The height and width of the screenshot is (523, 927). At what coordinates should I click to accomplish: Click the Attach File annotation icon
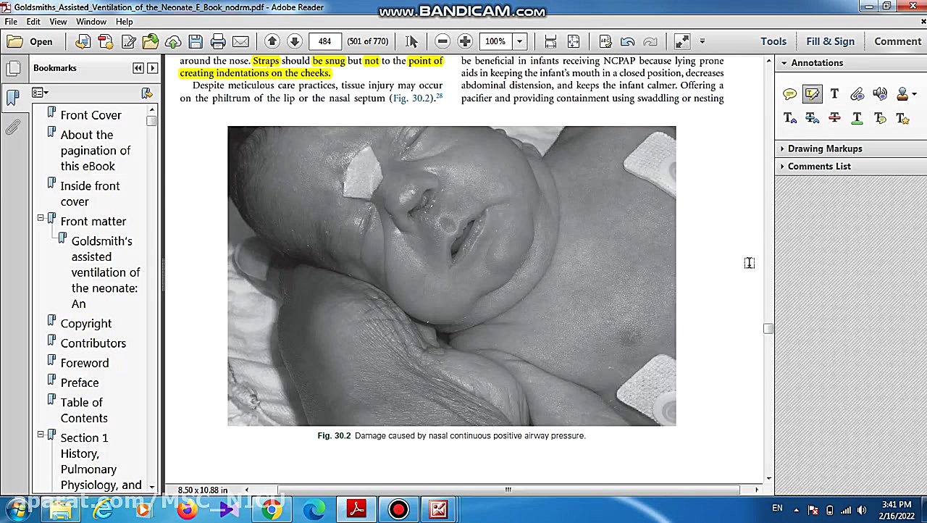[x=857, y=94]
